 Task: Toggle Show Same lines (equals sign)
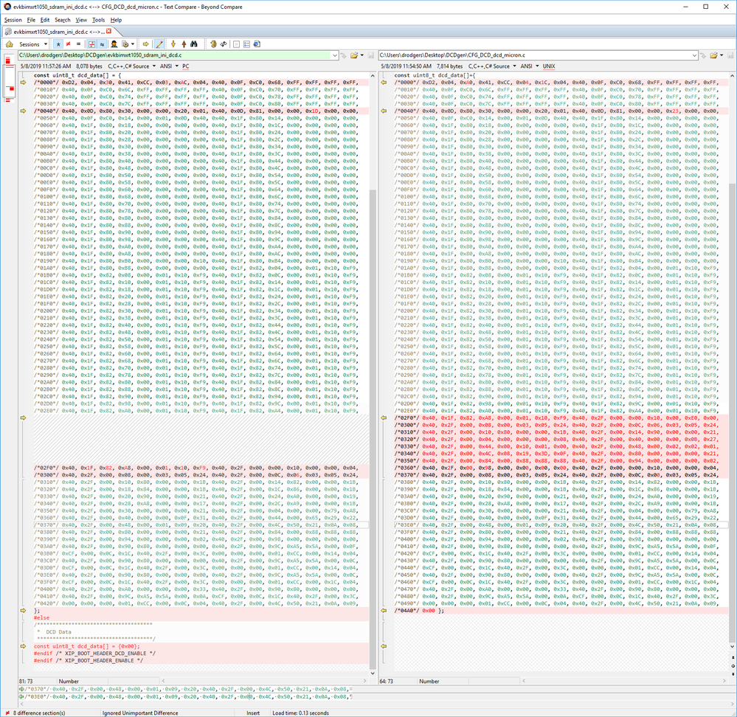pos(78,44)
